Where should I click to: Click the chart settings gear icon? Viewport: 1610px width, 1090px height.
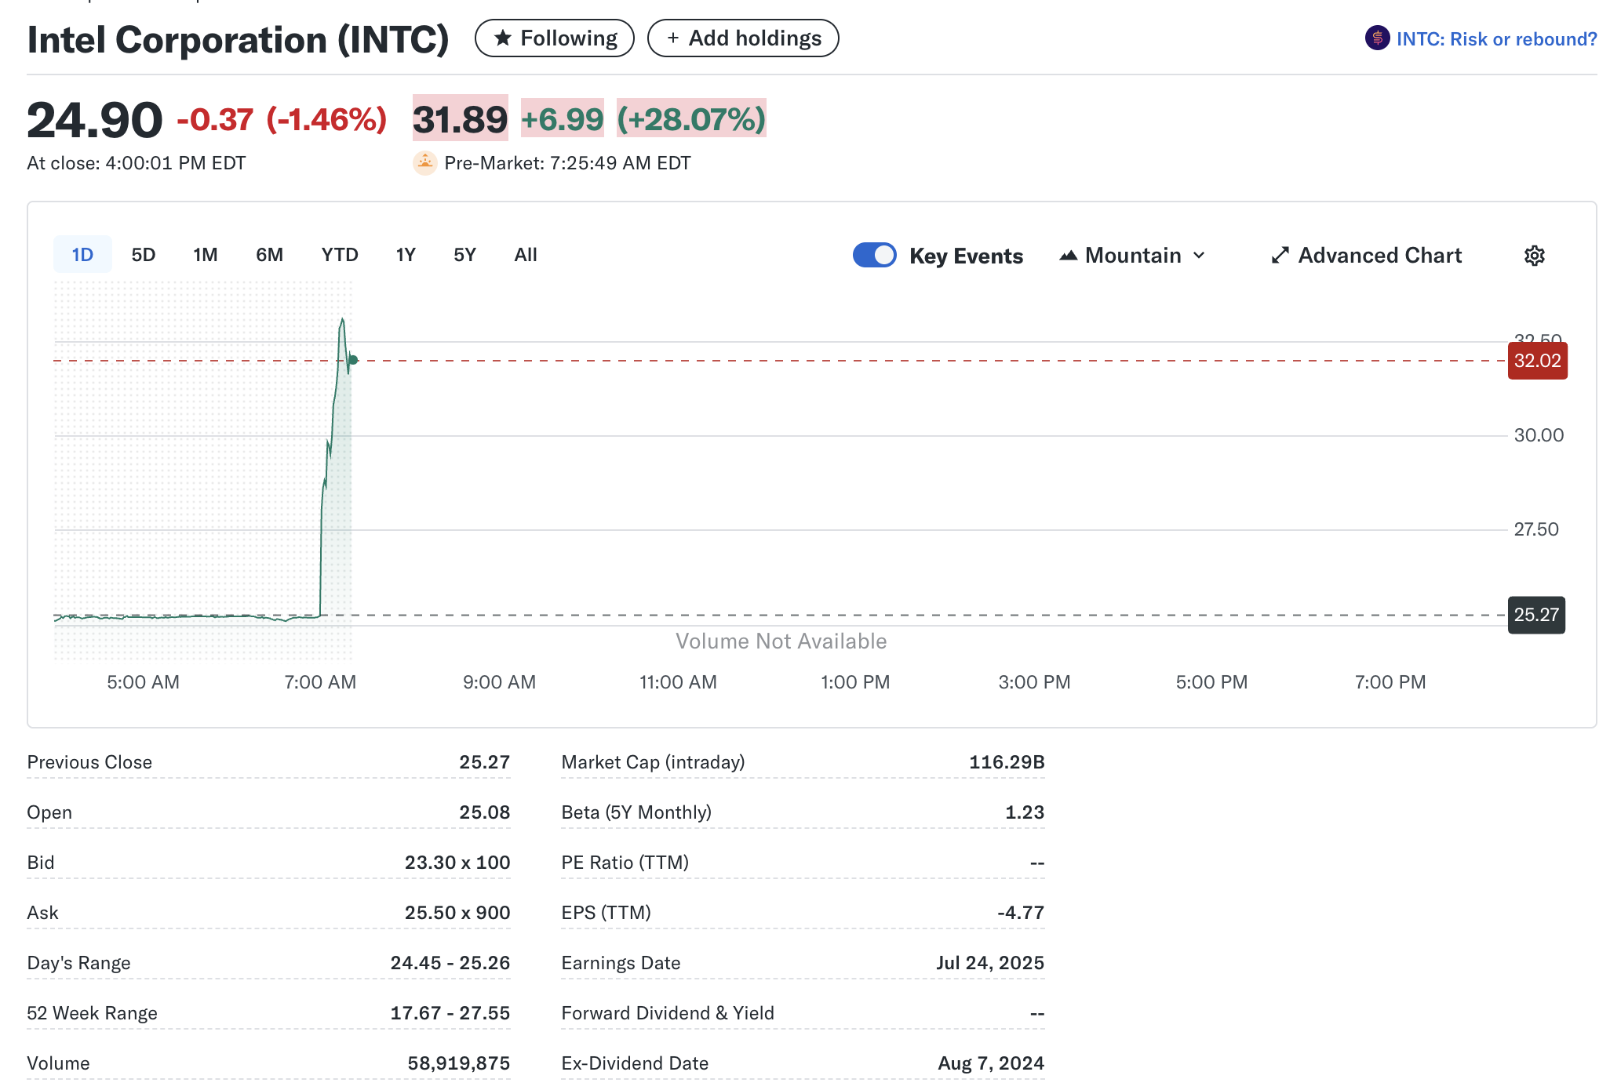coord(1534,256)
